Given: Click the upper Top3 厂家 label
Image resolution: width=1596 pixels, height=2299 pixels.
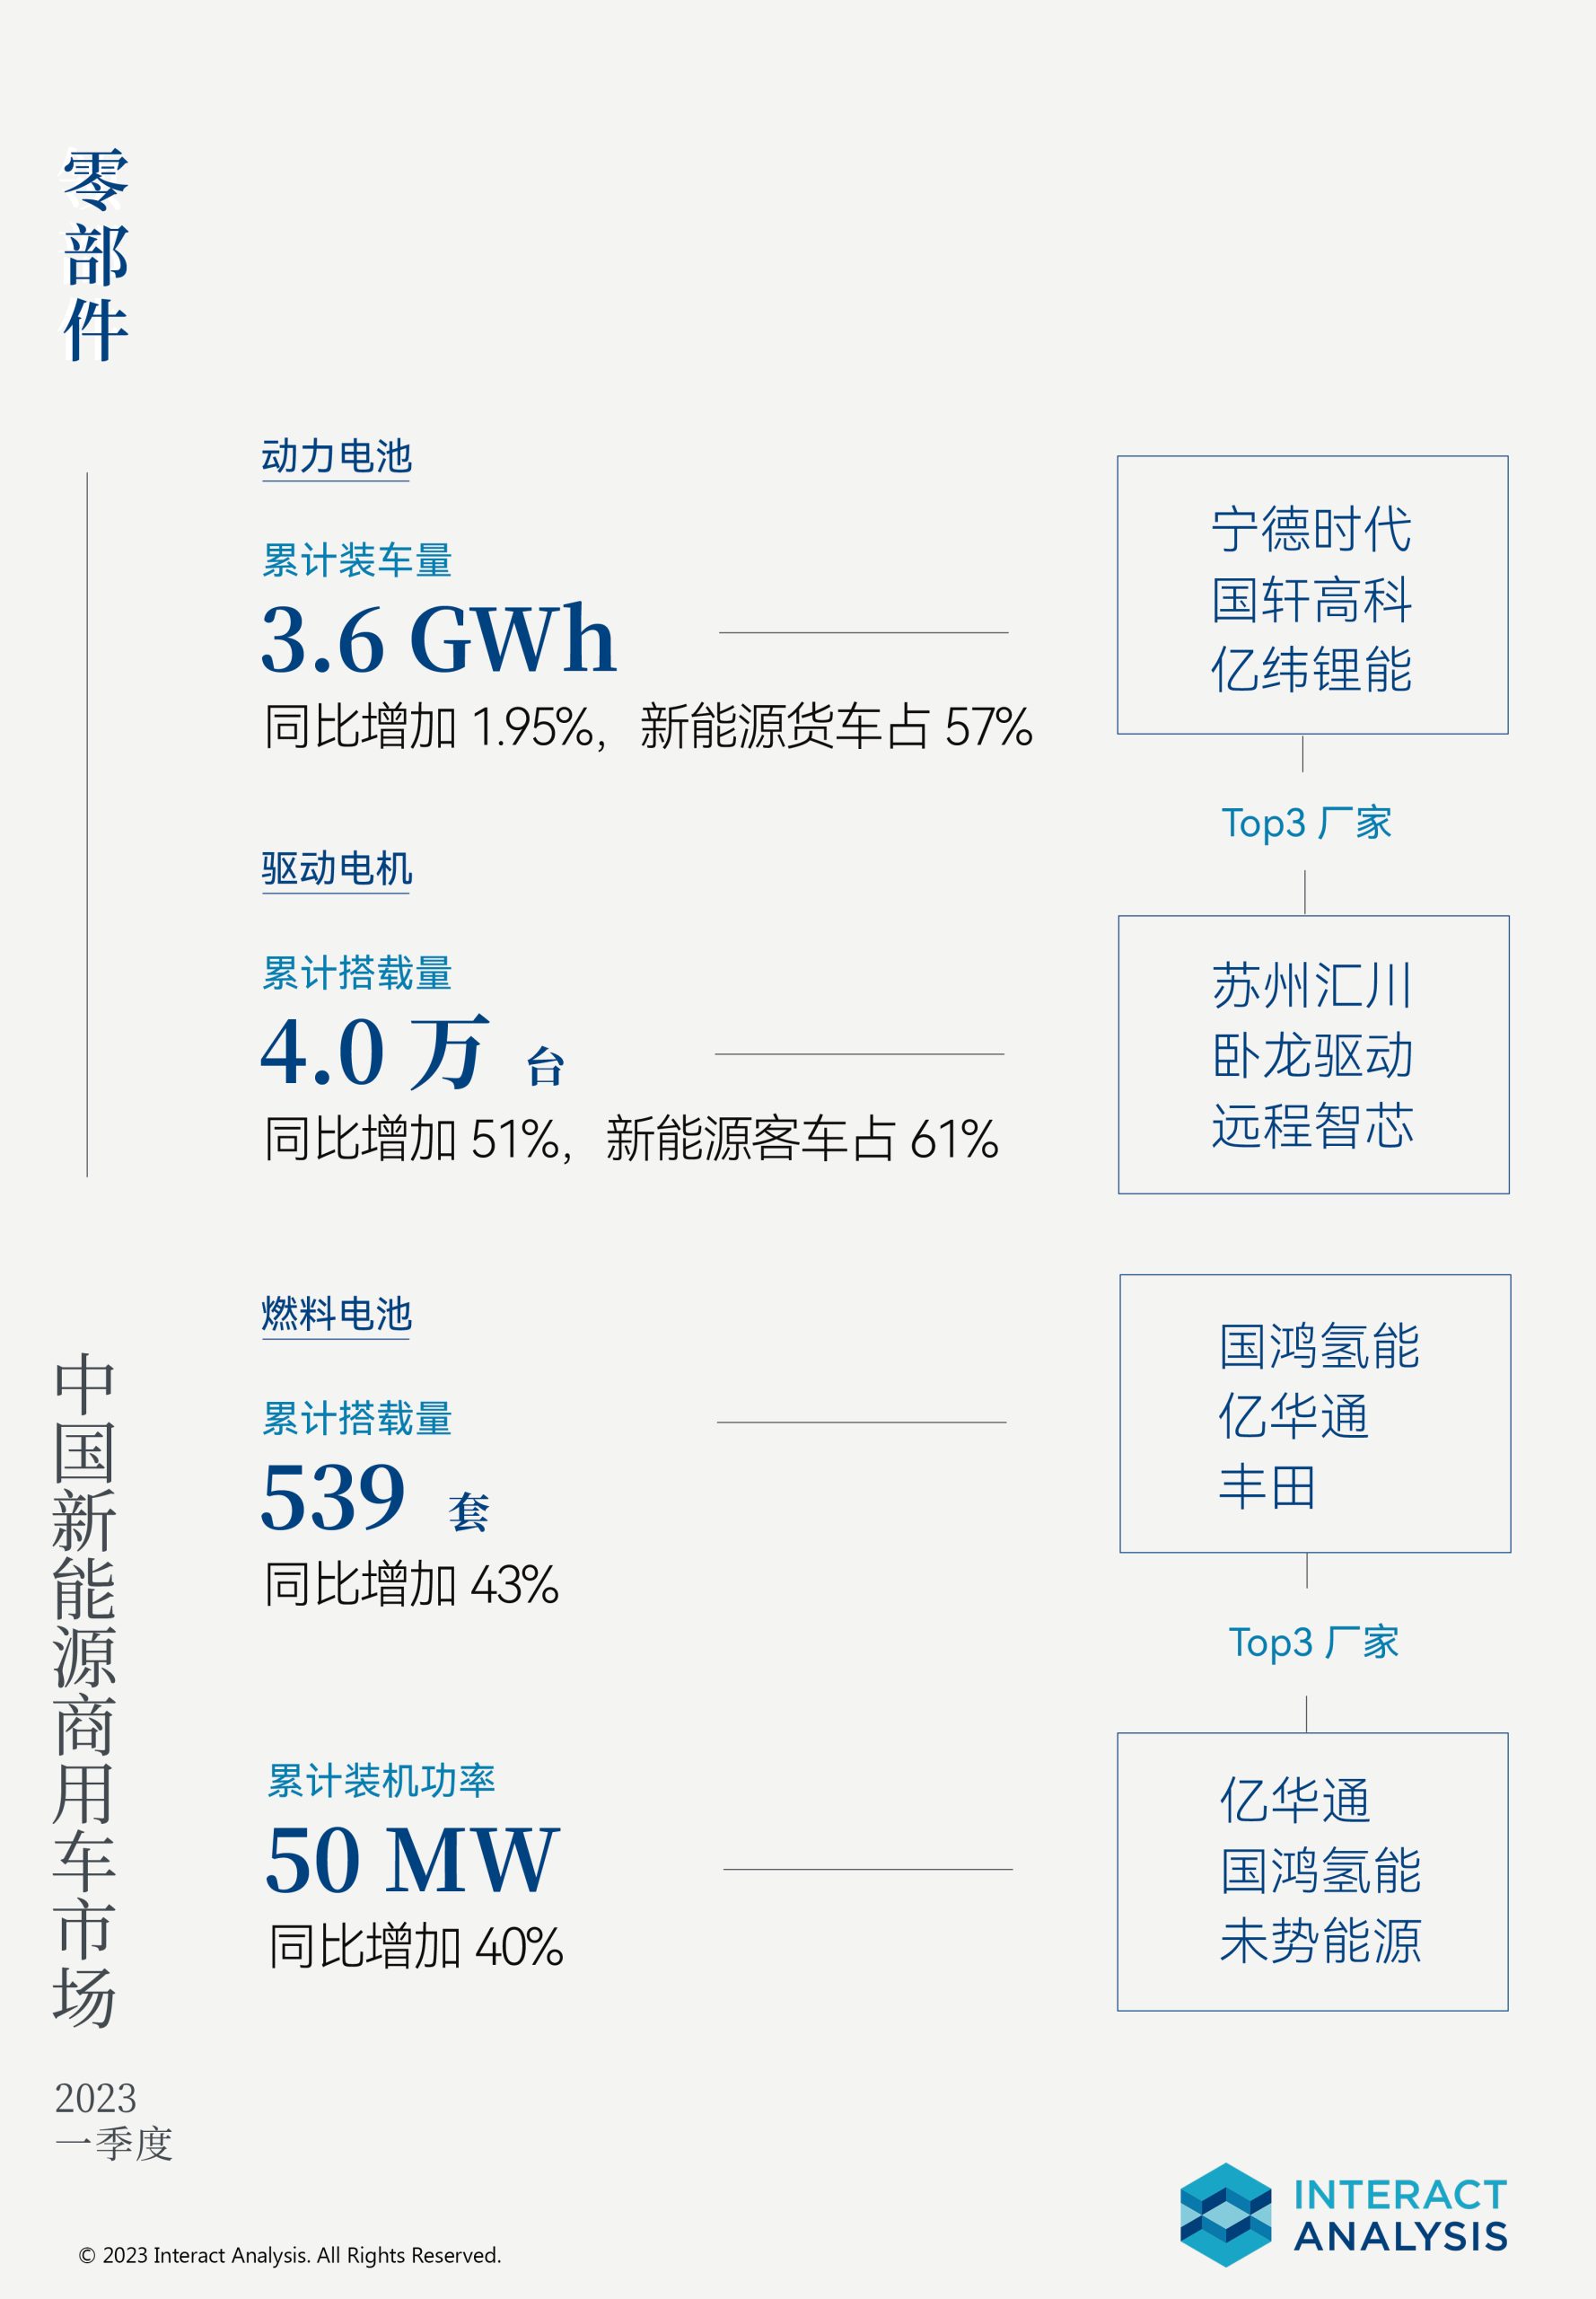Looking at the screenshot, I should 1306,824.
